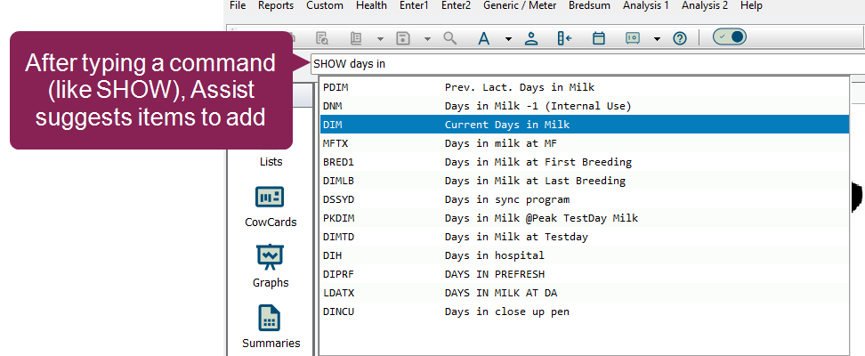Open the Analysis 1 menu
Screen dimensions: 865x356
pos(646,5)
